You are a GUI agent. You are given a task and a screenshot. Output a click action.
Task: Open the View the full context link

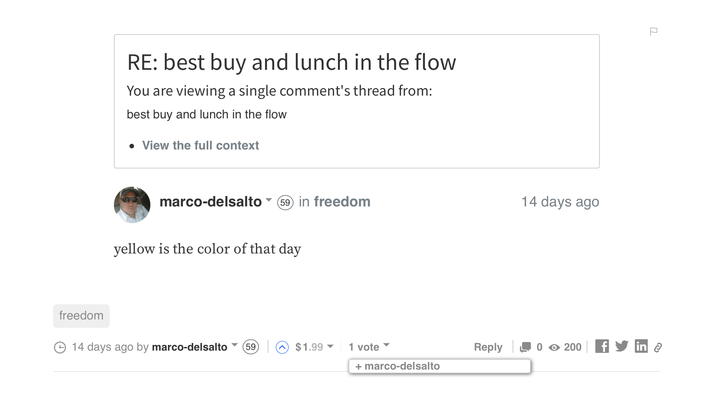point(200,145)
